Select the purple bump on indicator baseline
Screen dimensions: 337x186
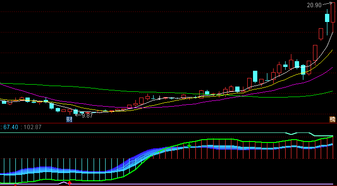pyautogui.click(x=63, y=183)
